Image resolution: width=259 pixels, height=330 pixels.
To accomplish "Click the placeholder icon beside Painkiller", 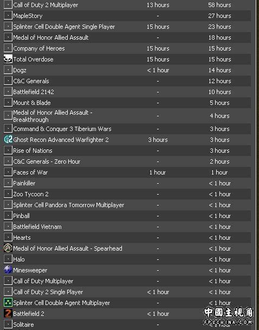I will coord(8,183).
